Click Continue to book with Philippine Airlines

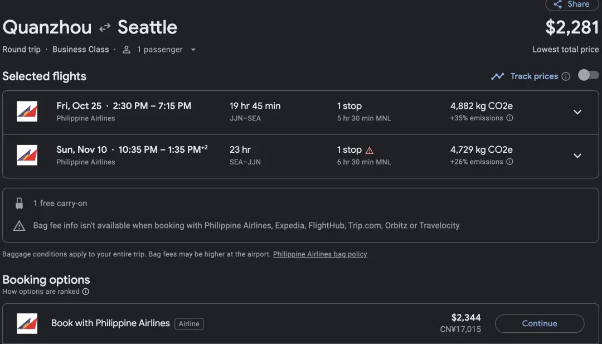point(539,323)
